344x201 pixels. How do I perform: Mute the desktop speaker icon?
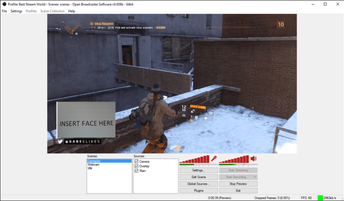(x=253, y=159)
